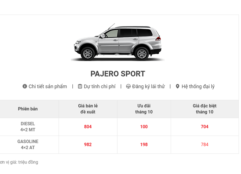
Task: Click the 804 retail price value
Action: 88,127
